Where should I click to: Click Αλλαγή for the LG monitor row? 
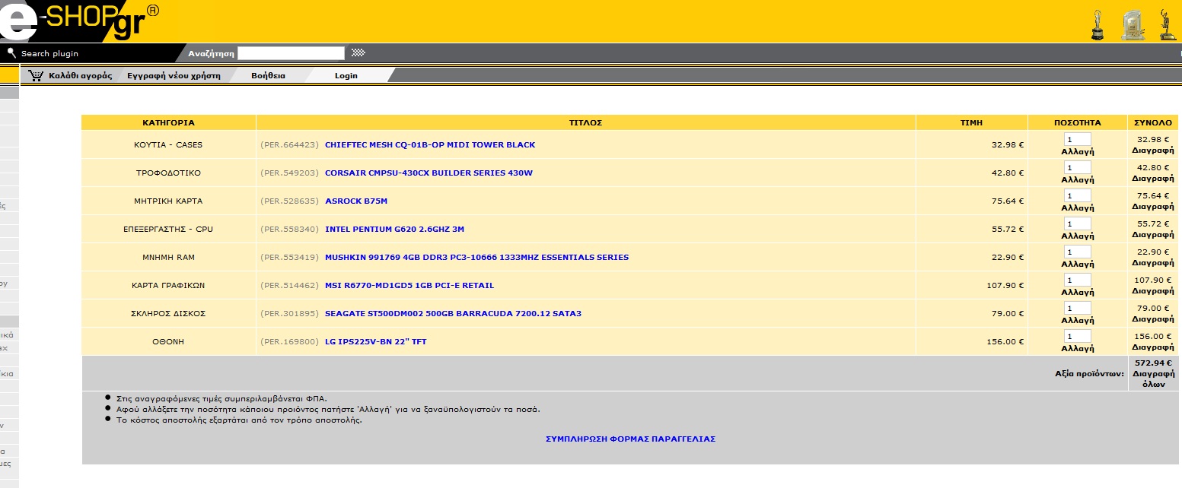[x=1078, y=348]
